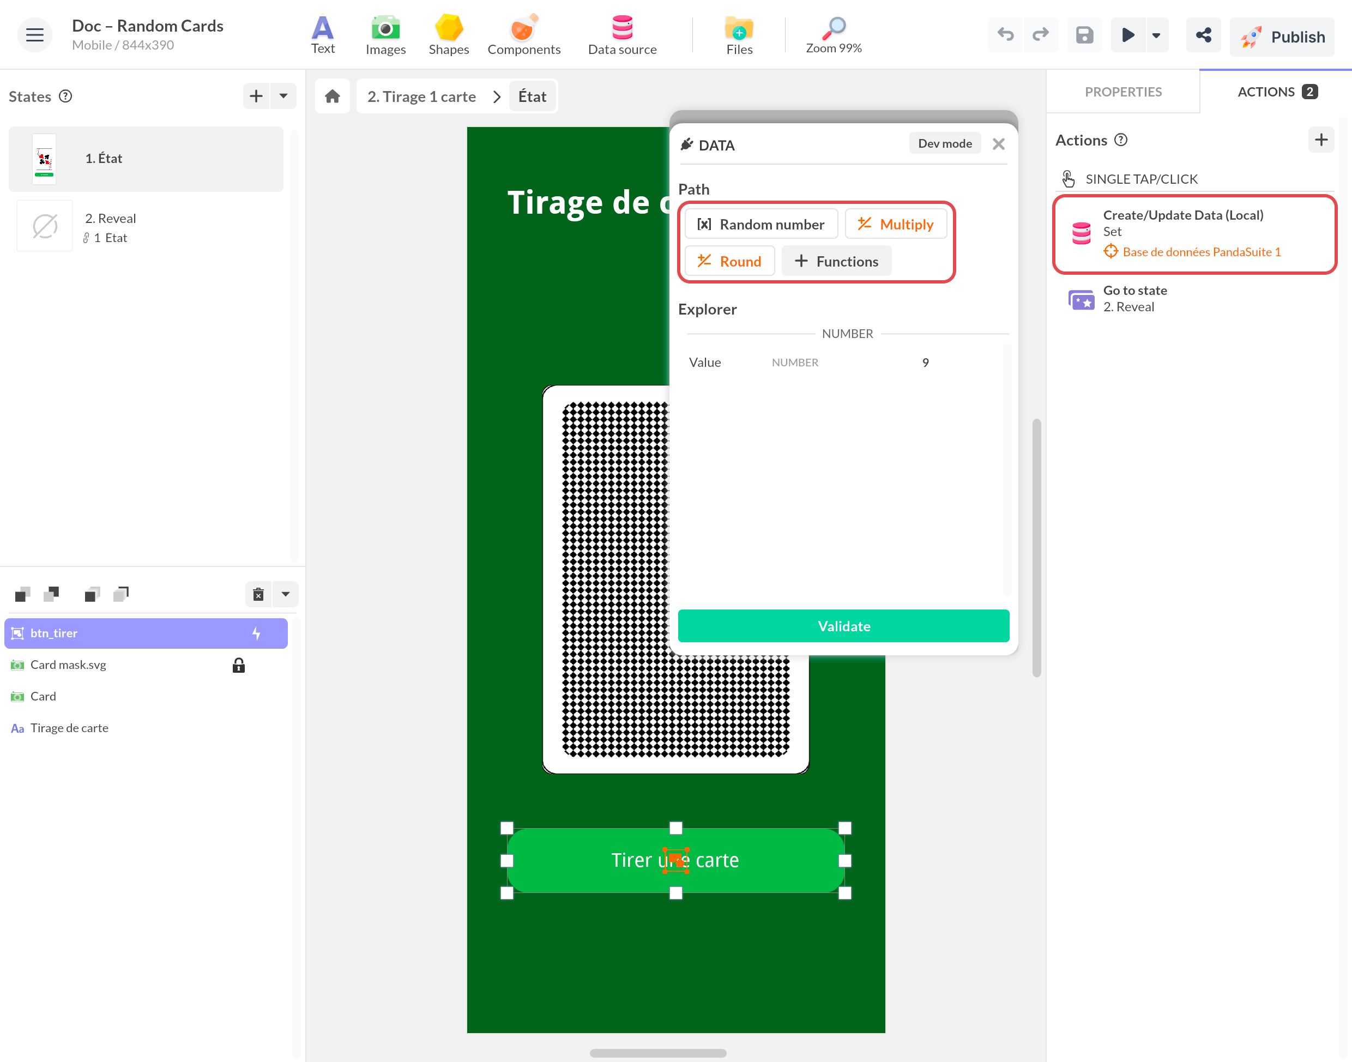Toggle the lock on Card mask.svg
Image resolution: width=1352 pixels, height=1062 pixels.
coord(239,666)
